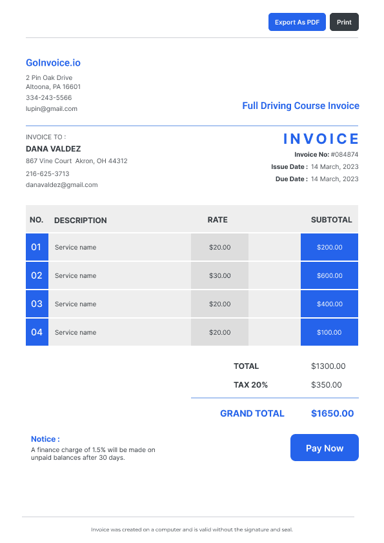The image size is (384, 543).
Task: Click the finance charge notice text
Action: tap(93, 453)
